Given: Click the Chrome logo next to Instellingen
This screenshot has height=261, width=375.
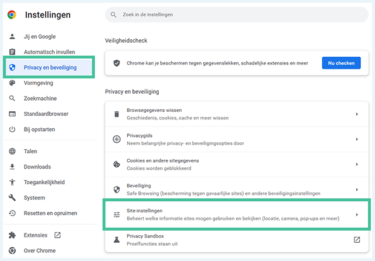Looking at the screenshot, I should pyautogui.click(x=12, y=15).
